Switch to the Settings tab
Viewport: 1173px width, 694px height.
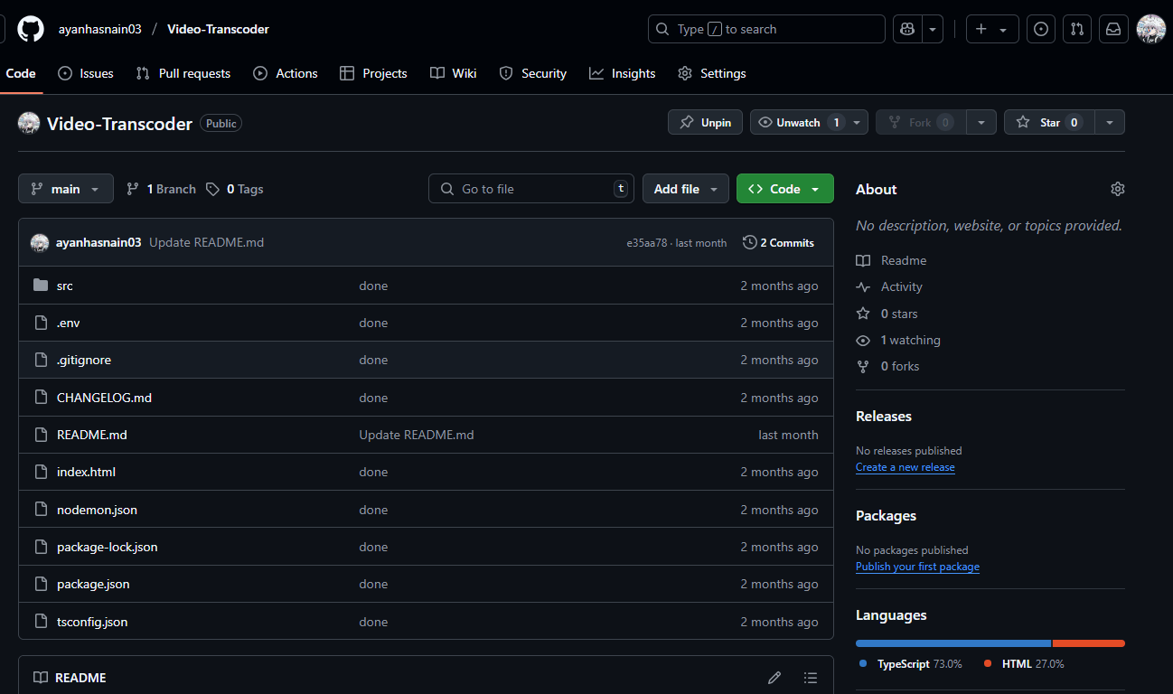(x=712, y=73)
